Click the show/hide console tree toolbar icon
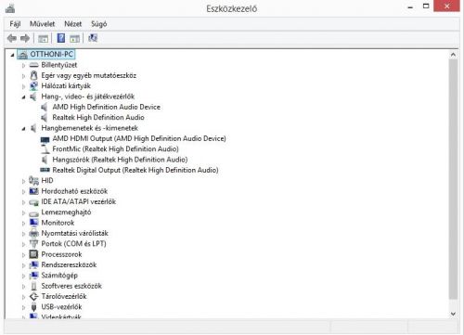This screenshot has width=464, height=335. 43,39
